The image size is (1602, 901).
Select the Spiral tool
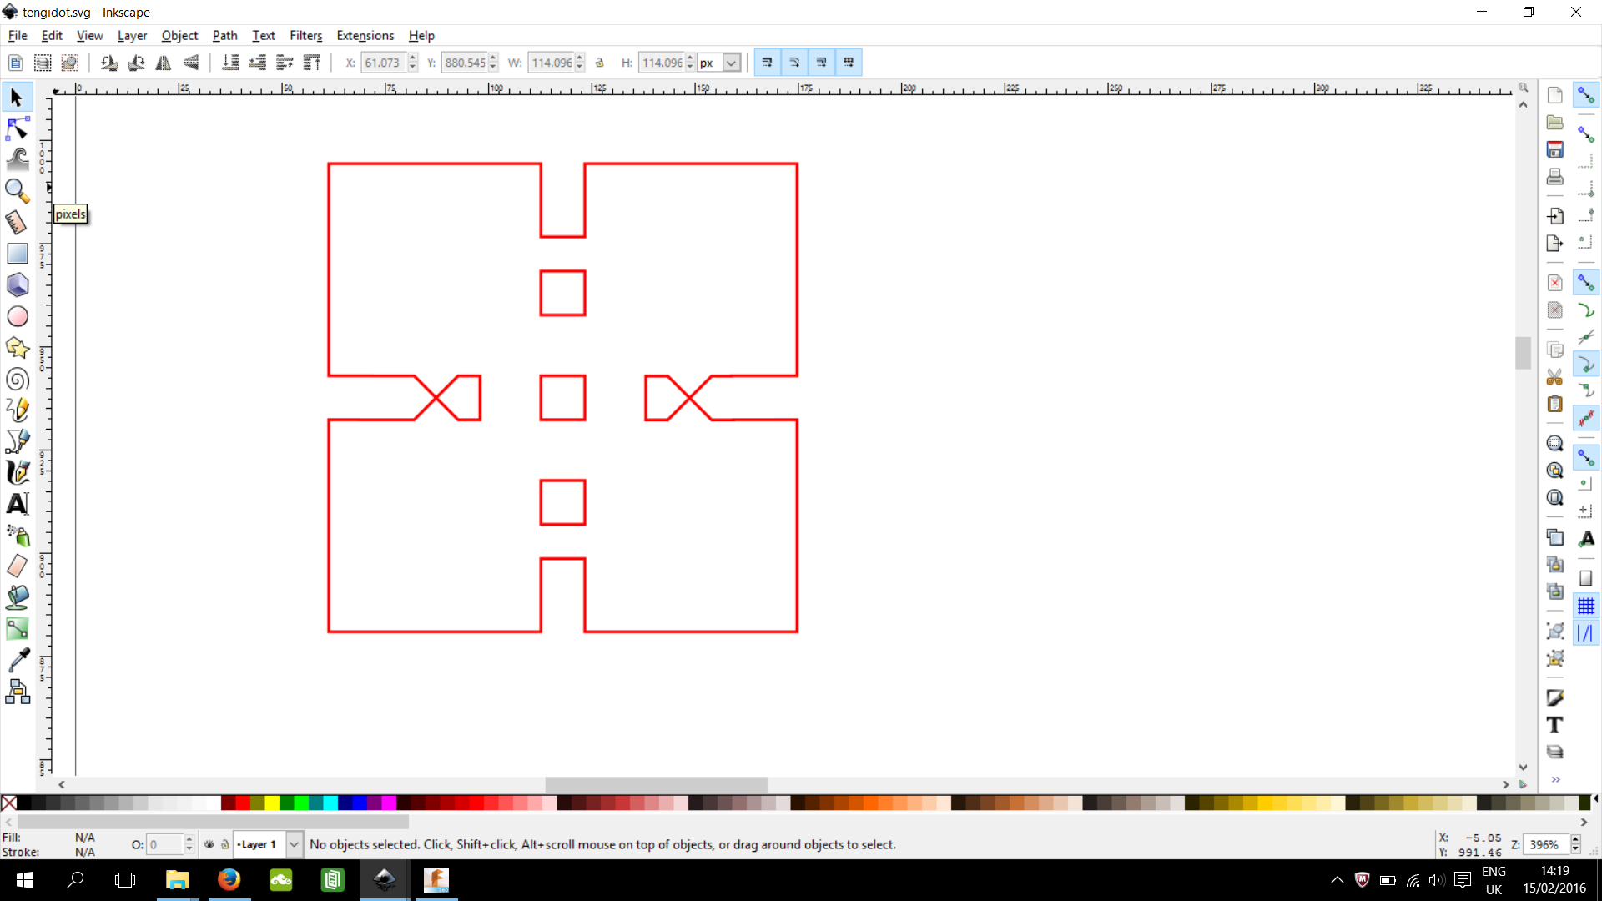[17, 379]
